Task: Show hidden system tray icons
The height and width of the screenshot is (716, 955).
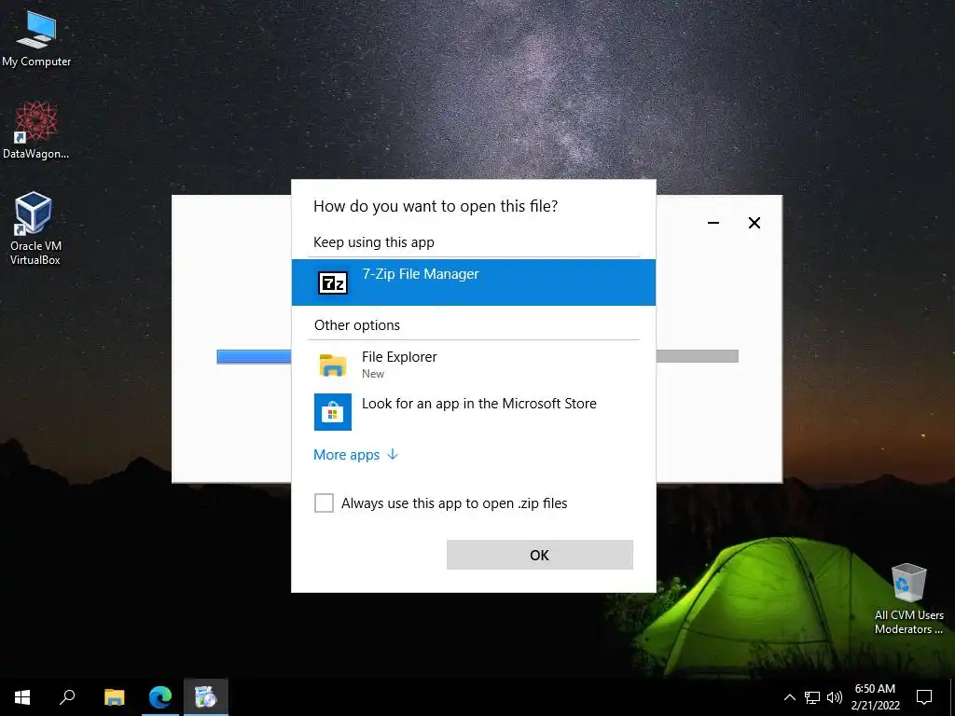Action: pyautogui.click(x=789, y=697)
